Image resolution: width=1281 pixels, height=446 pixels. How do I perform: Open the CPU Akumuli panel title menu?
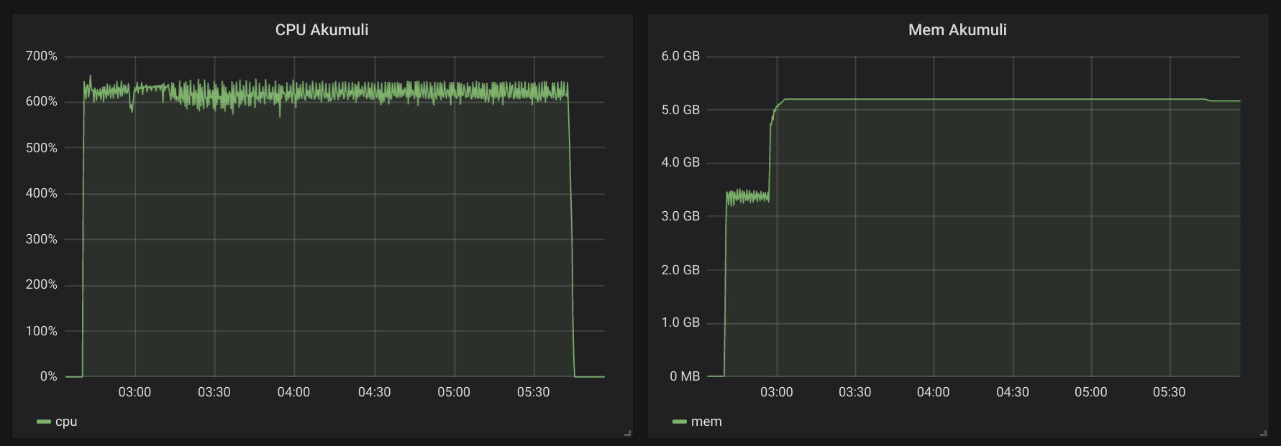coord(322,29)
